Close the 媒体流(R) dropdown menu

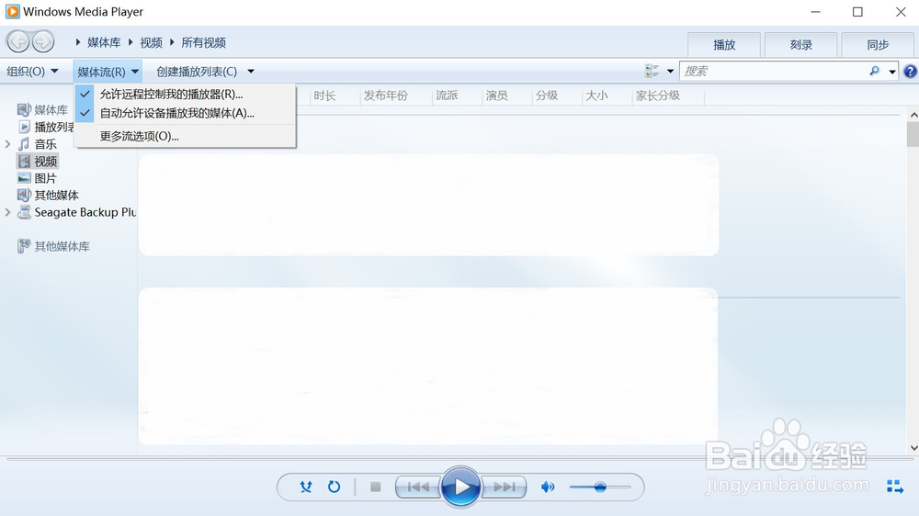(108, 72)
